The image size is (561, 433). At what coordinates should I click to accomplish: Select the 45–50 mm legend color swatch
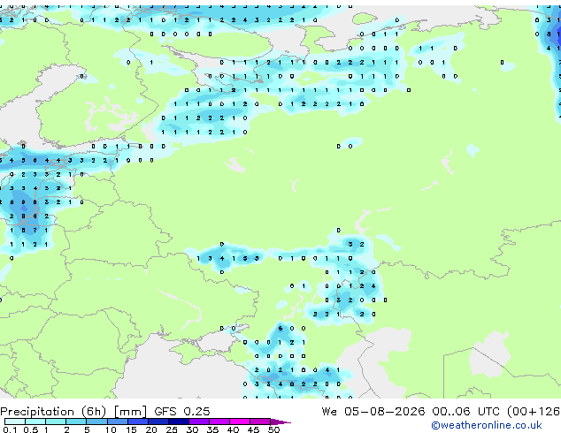pos(260,422)
